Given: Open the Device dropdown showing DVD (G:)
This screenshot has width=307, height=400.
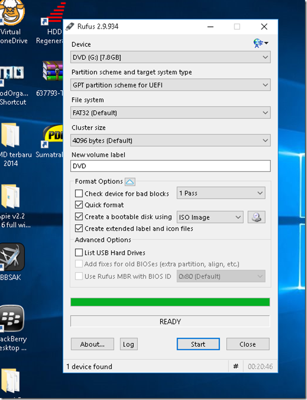Looking at the screenshot, I should tap(170, 57).
